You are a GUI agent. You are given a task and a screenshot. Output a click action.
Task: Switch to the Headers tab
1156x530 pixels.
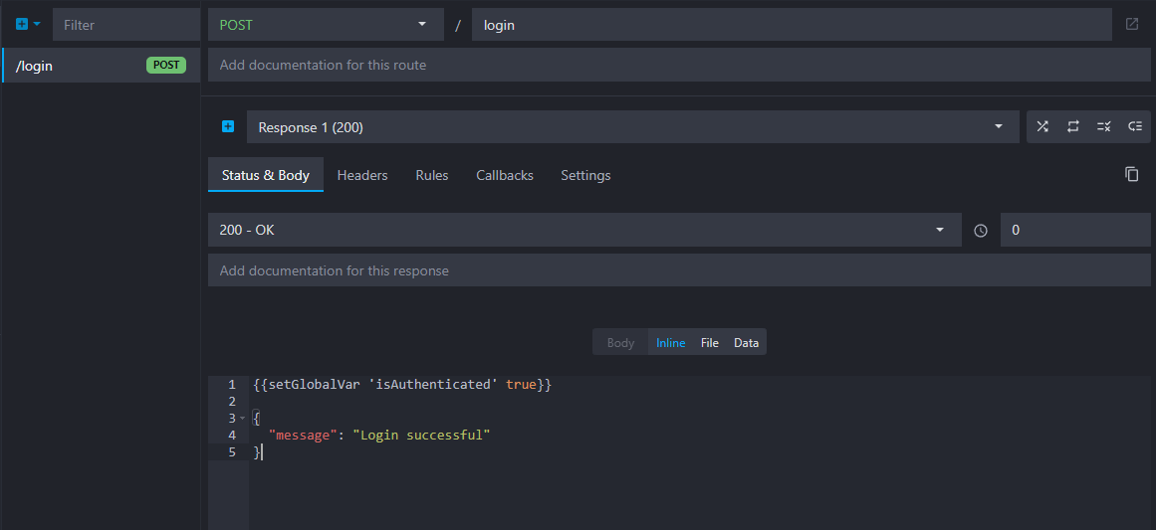pyautogui.click(x=362, y=175)
